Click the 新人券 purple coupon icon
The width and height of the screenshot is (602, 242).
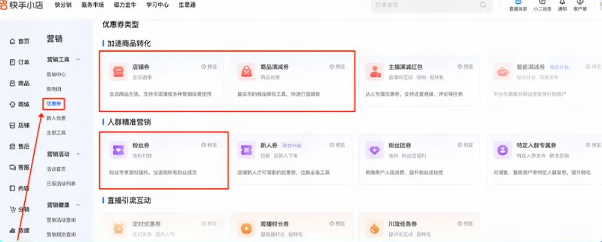point(247,150)
